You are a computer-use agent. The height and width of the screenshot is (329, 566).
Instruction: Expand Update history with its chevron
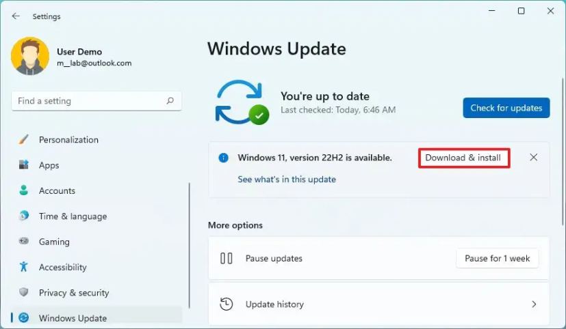click(534, 304)
